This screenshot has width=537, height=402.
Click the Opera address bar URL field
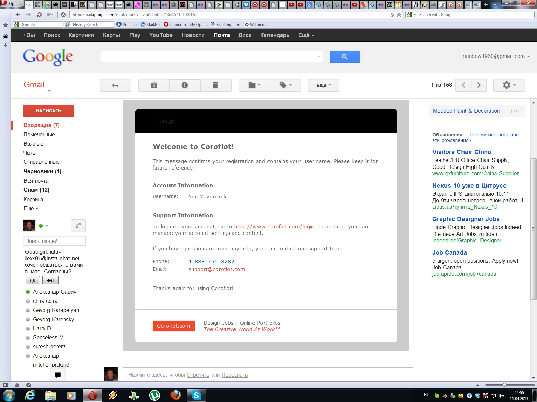click(229, 15)
